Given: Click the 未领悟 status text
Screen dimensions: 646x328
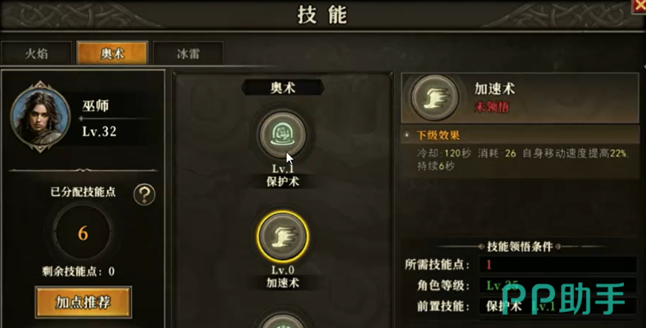Looking at the screenshot, I should 492,107.
